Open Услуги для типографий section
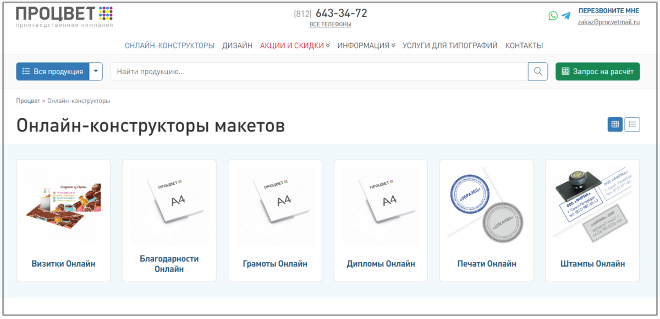Screen dimensions: 660x319 point(450,46)
